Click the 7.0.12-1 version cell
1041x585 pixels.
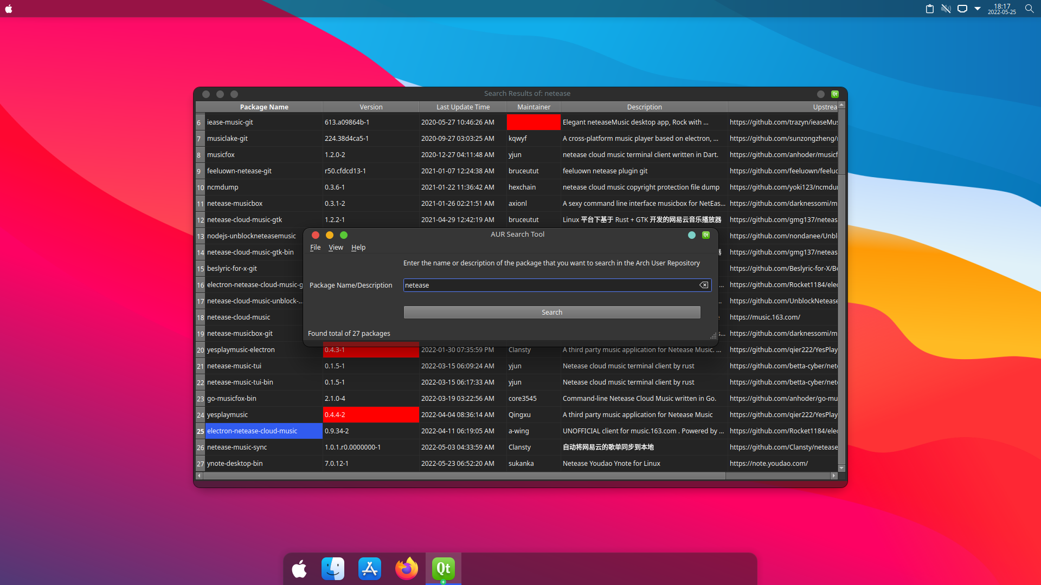pos(371,464)
